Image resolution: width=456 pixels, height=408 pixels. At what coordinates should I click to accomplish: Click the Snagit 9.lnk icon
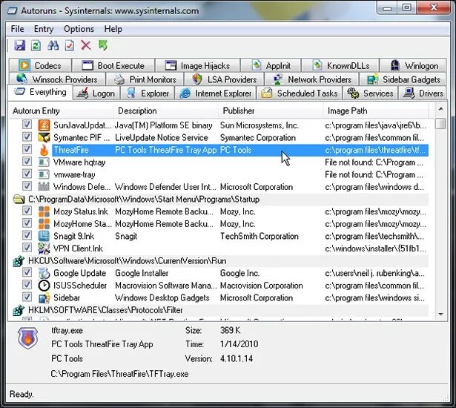point(44,236)
